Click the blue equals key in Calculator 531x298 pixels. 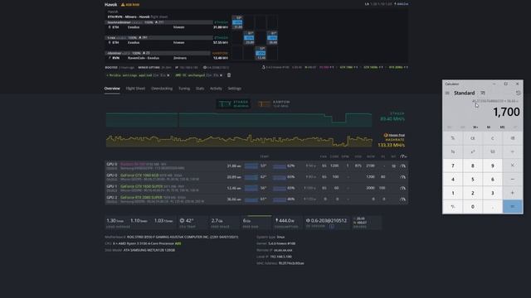point(513,206)
